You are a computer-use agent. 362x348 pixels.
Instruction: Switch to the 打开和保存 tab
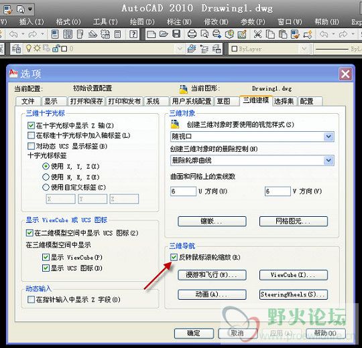pyautogui.click(x=86, y=102)
